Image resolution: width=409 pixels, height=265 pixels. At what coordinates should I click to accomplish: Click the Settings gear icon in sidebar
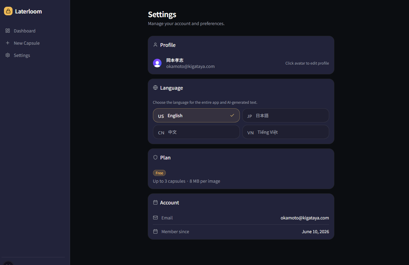click(x=8, y=55)
